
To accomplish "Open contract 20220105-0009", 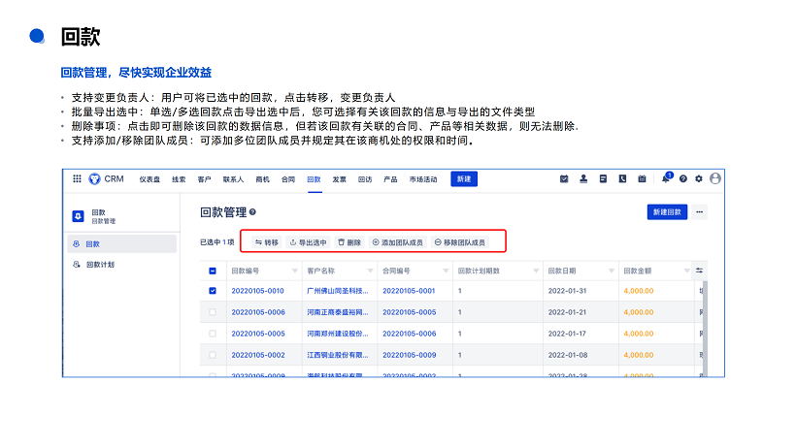I will tap(410, 355).
